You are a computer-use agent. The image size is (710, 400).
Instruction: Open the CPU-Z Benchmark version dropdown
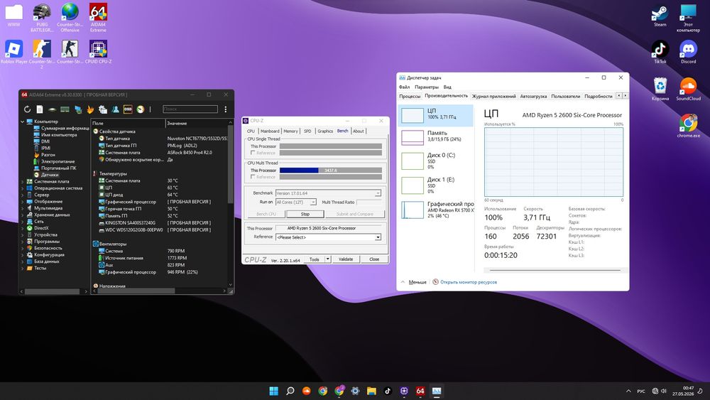[378, 193]
